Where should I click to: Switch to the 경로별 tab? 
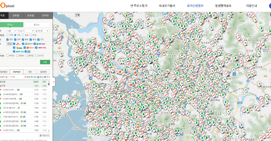tap(16, 16)
